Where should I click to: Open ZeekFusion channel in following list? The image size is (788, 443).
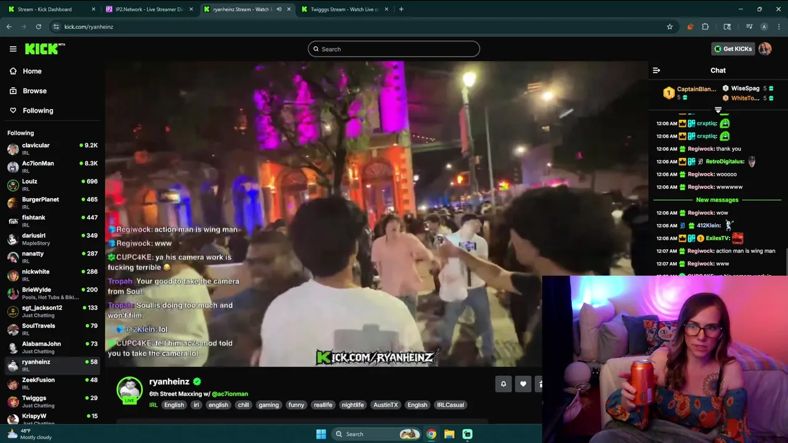tap(52, 383)
